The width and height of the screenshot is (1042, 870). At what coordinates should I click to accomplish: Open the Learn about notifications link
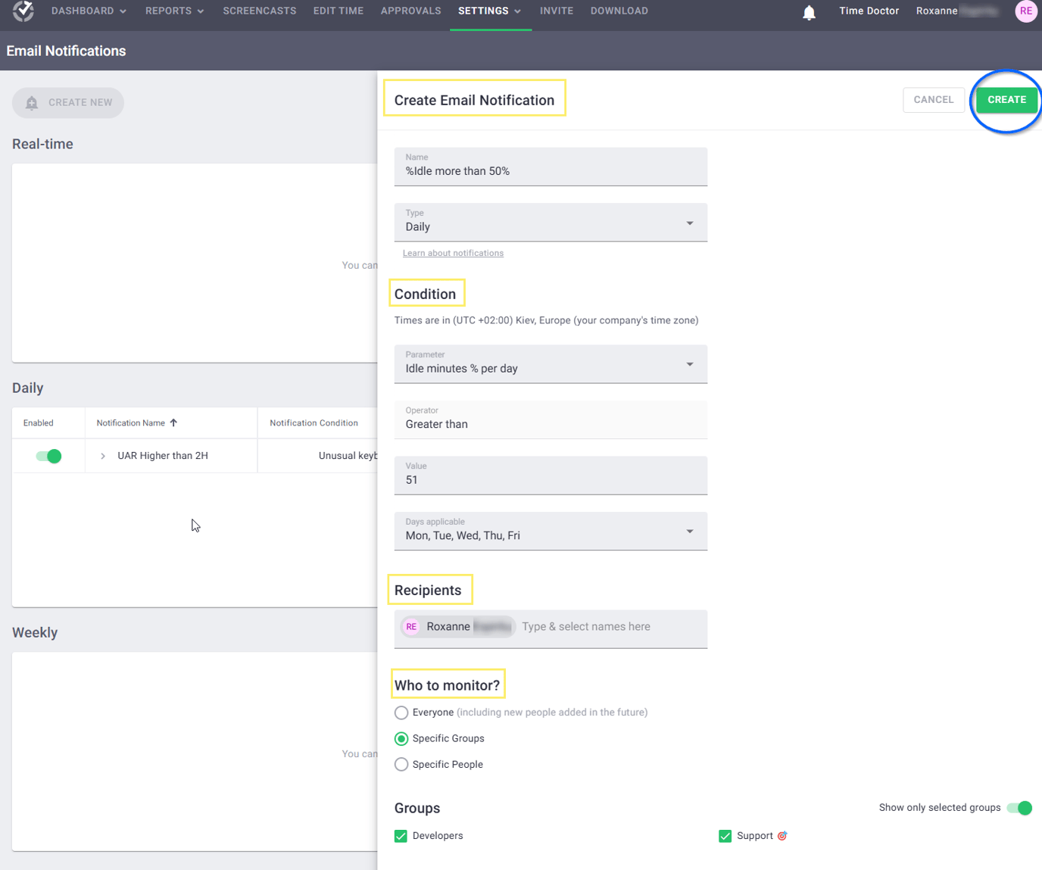coord(453,252)
